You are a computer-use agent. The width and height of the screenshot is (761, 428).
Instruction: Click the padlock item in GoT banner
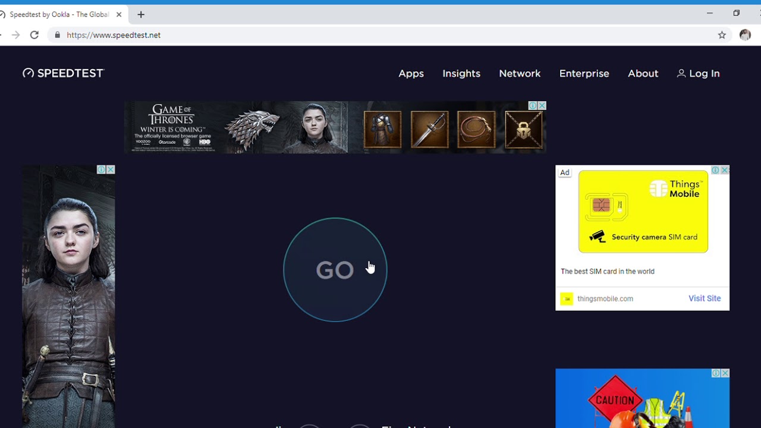523,129
